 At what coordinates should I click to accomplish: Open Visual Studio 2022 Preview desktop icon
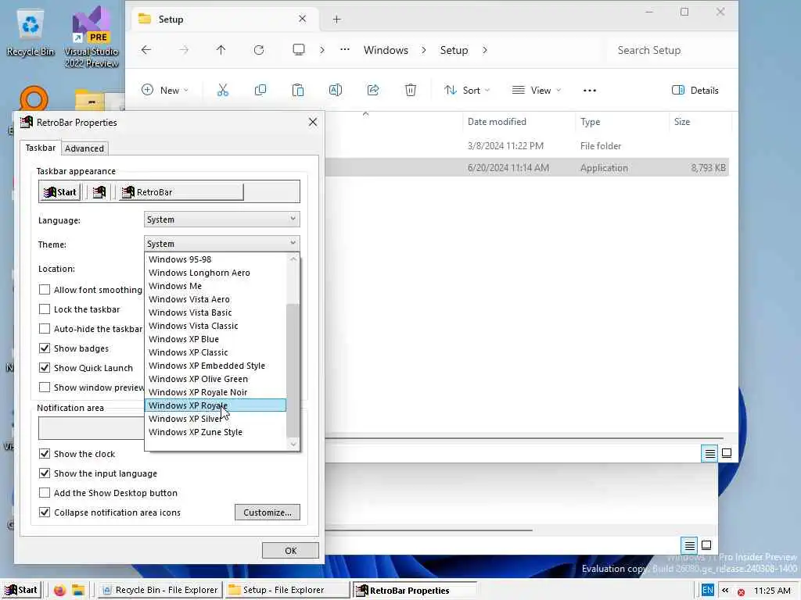tap(92, 36)
